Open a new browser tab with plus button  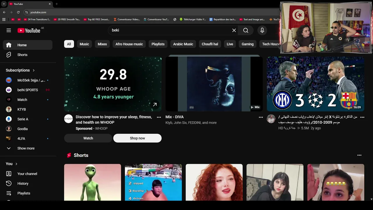[x=57, y=4]
